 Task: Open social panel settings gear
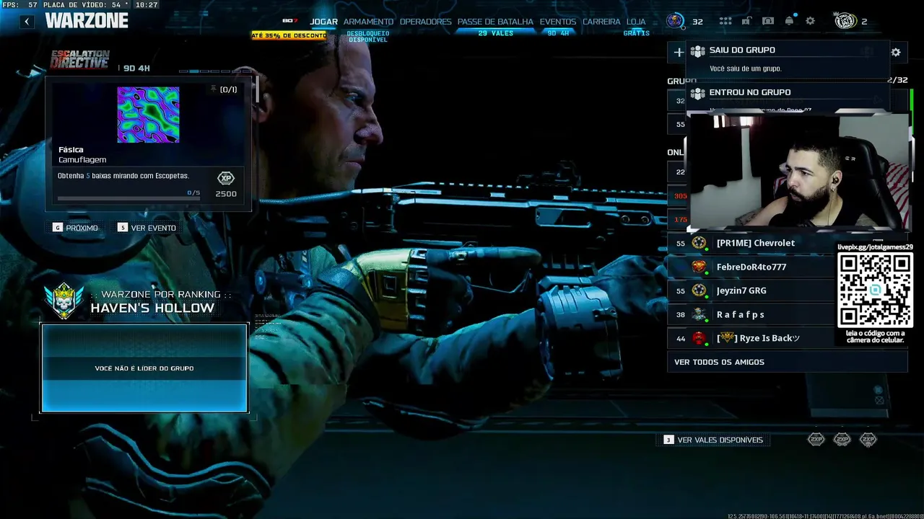896,52
